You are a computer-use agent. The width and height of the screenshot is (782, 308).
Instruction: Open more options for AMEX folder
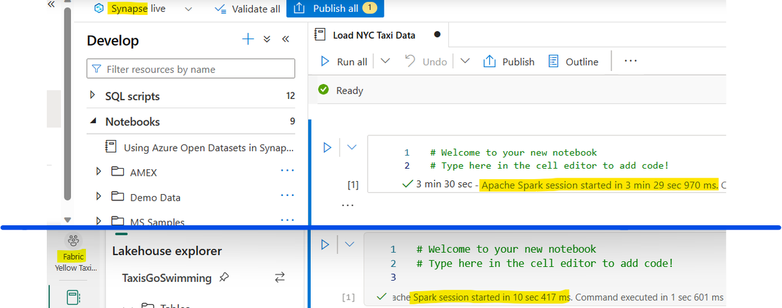click(x=287, y=171)
